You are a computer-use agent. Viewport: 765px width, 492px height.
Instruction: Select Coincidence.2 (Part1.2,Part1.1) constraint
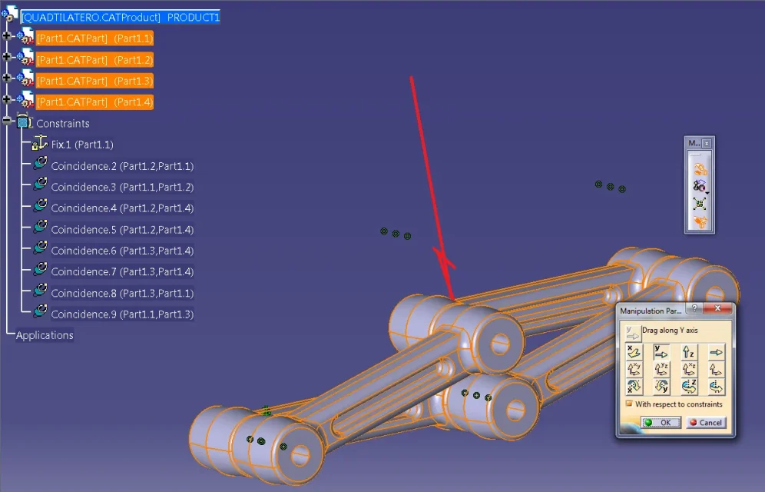coord(122,166)
